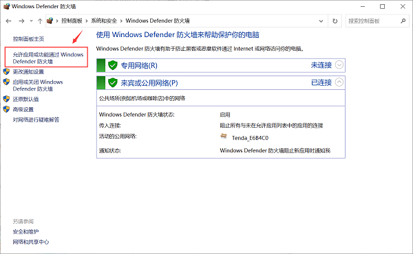Open the address bar history dropdown
413x254 pixels.
321,21
